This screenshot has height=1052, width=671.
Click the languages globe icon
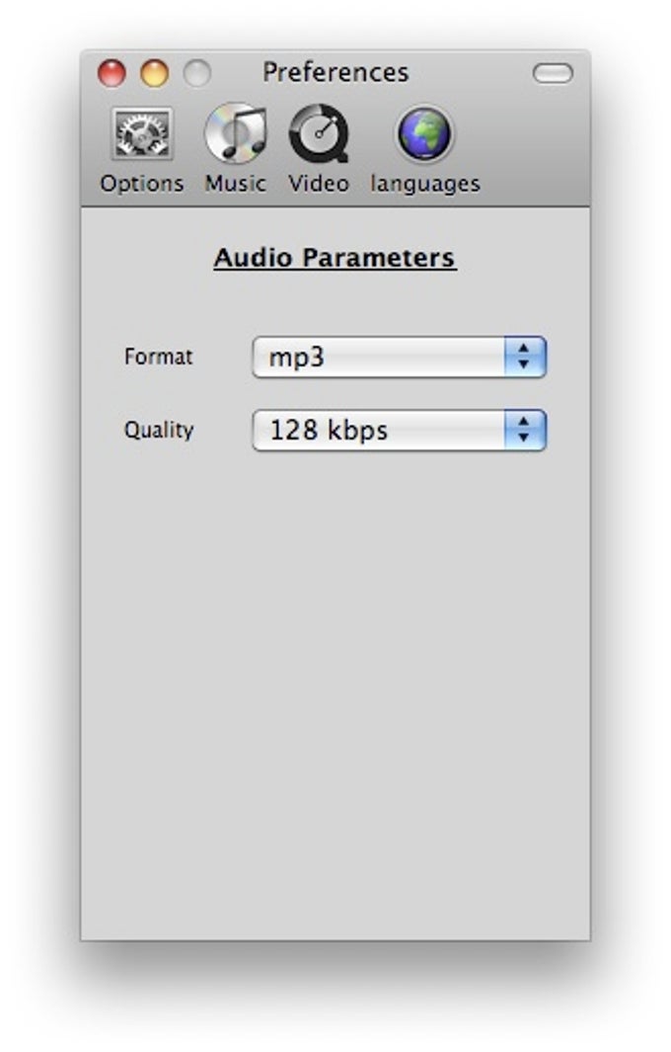tap(424, 133)
